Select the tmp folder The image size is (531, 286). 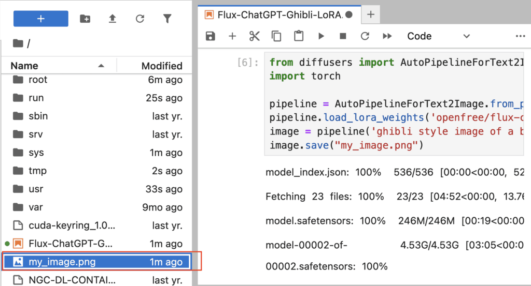pos(97,171)
